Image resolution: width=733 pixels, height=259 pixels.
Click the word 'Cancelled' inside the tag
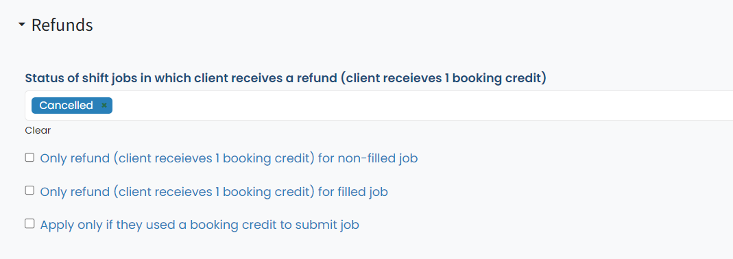[66, 106]
